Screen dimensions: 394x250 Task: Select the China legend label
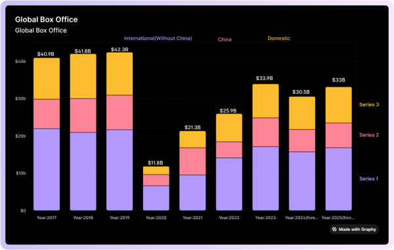point(225,39)
